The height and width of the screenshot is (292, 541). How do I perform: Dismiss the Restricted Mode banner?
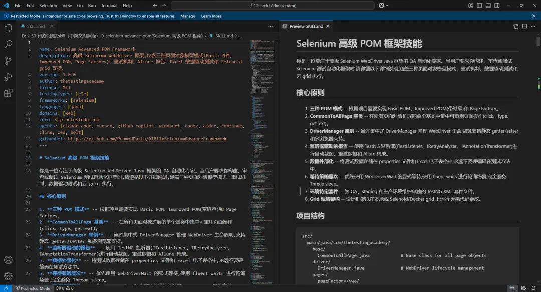tap(534, 16)
